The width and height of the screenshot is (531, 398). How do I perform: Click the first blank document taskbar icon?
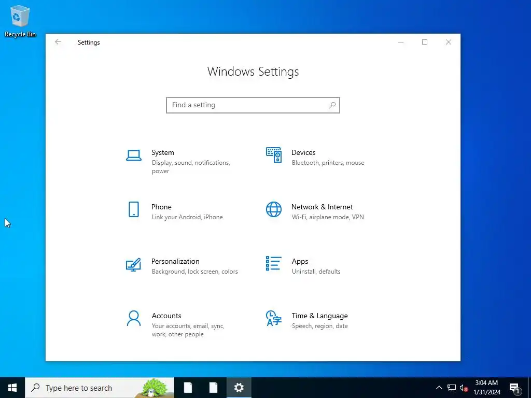pos(188,388)
